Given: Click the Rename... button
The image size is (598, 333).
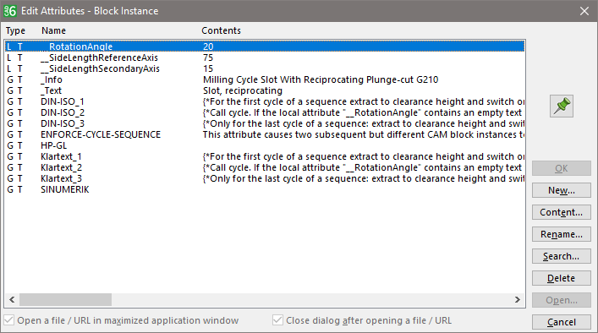Looking at the screenshot, I should point(562,234).
